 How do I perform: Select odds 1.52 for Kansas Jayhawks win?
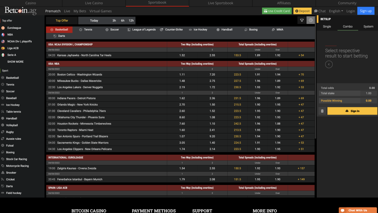182,55
